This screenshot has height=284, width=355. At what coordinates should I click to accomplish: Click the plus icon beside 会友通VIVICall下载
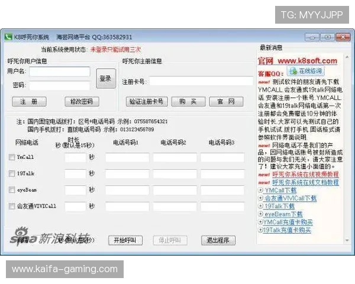tap(260, 198)
